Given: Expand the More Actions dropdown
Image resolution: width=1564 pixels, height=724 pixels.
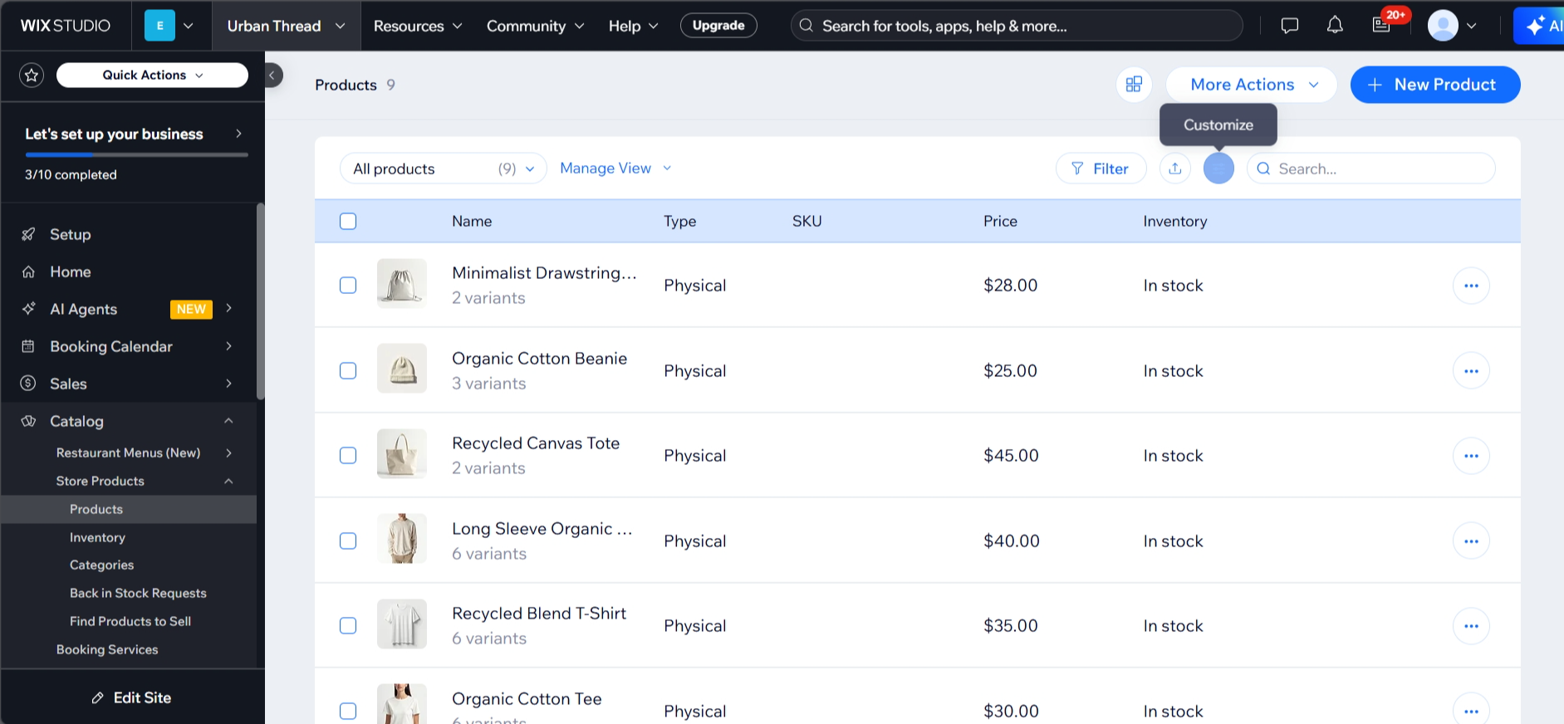Looking at the screenshot, I should (x=1252, y=85).
